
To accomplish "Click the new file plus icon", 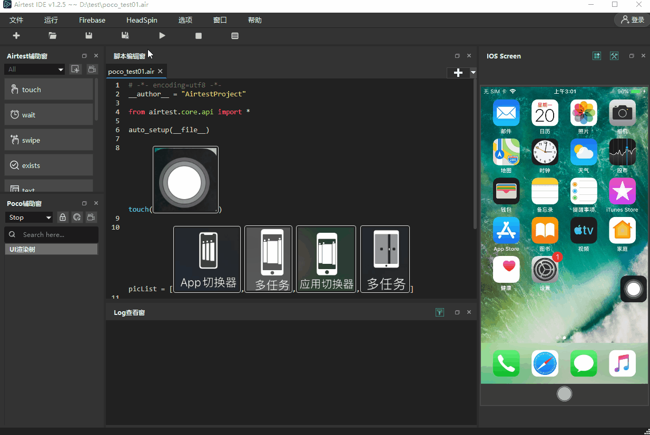I will pyautogui.click(x=16, y=36).
